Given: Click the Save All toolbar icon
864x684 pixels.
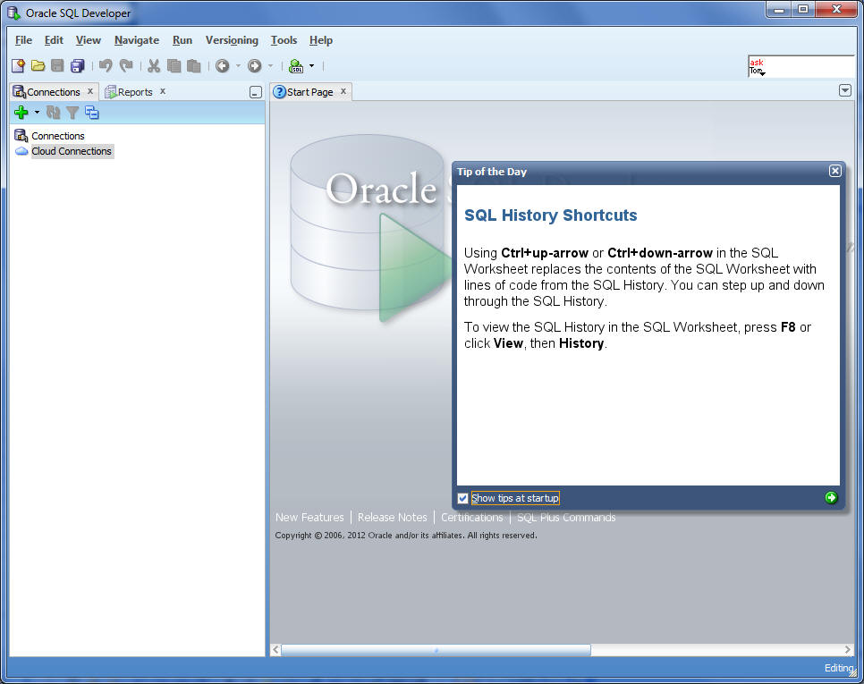Looking at the screenshot, I should tap(78, 65).
